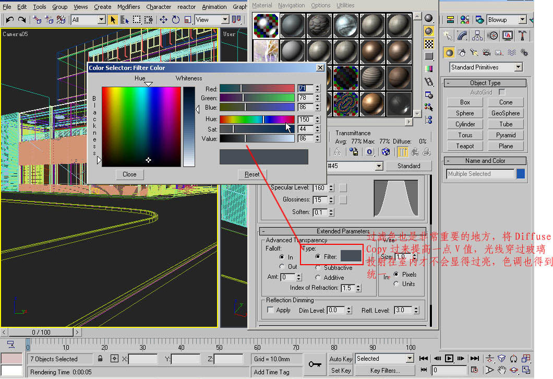Click the Teapot primitive button

click(x=465, y=146)
